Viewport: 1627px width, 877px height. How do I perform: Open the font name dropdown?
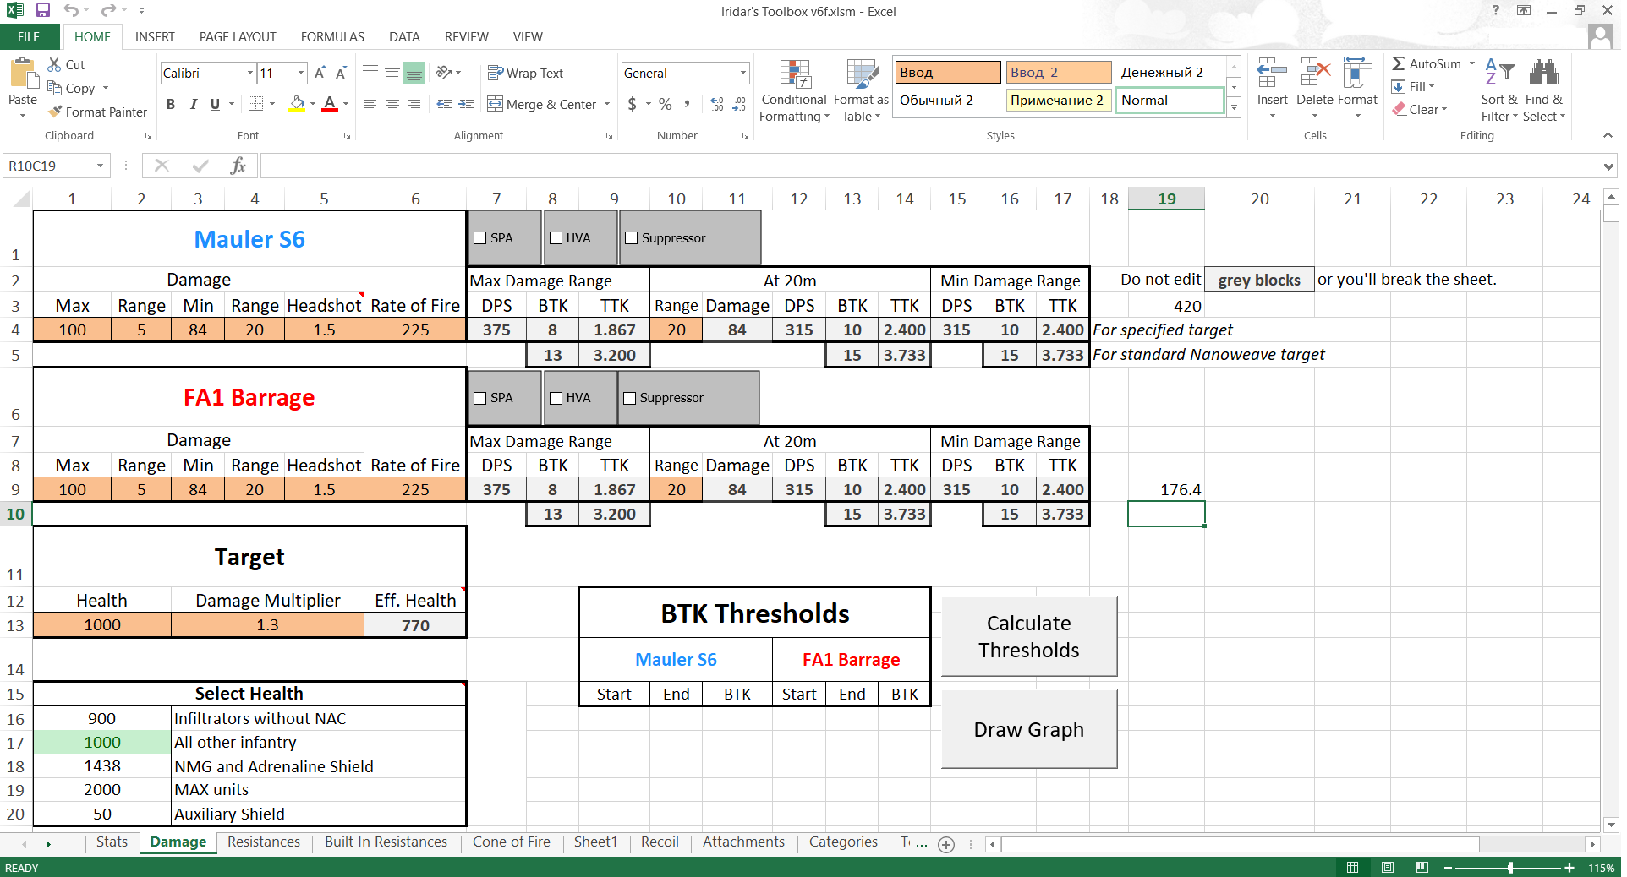coord(250,73)
